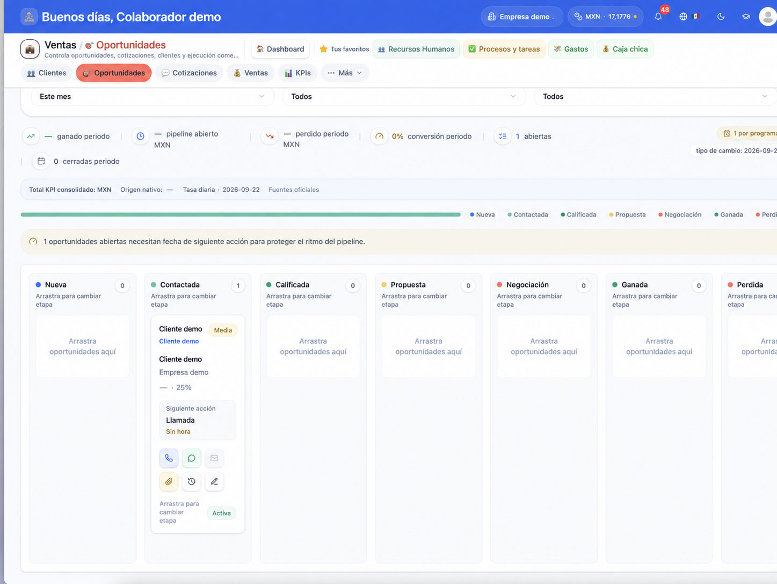Click the app logo icon in header
Image resolution: width=777 pixels, height=584 pixels.
(x=29, y=17)
